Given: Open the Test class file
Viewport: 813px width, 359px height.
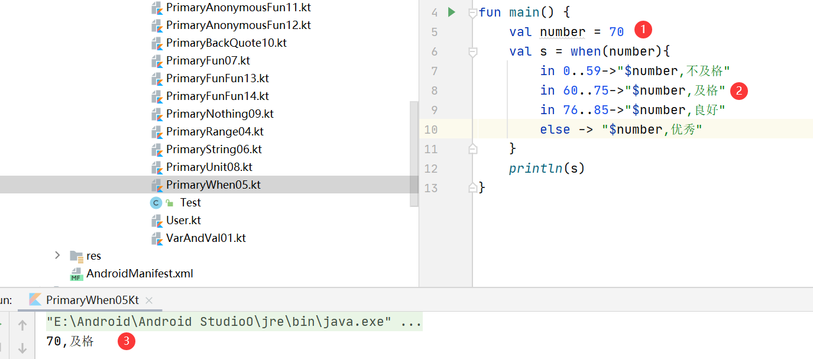Looking at the screenshot, I should click(190, 202).
